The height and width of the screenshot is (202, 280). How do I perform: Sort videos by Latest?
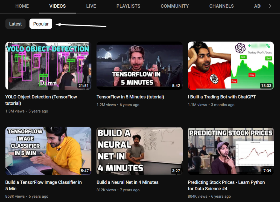15,24
